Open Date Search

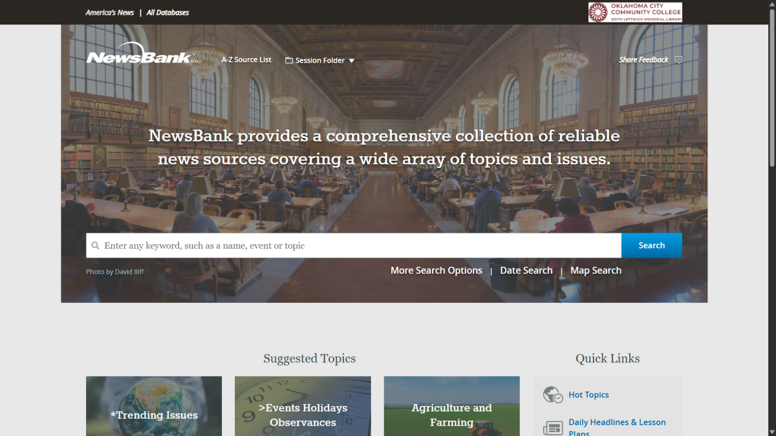(526, 271)
